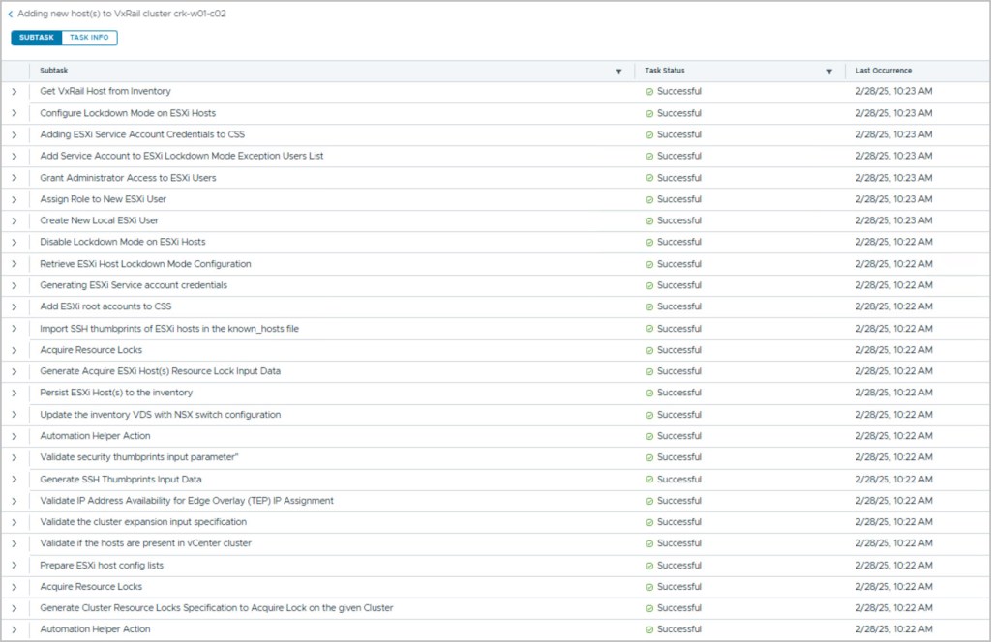Expand Validate the cluster expansion input specification row
Screen dimensions: 991x642
(x=15, y=522)
